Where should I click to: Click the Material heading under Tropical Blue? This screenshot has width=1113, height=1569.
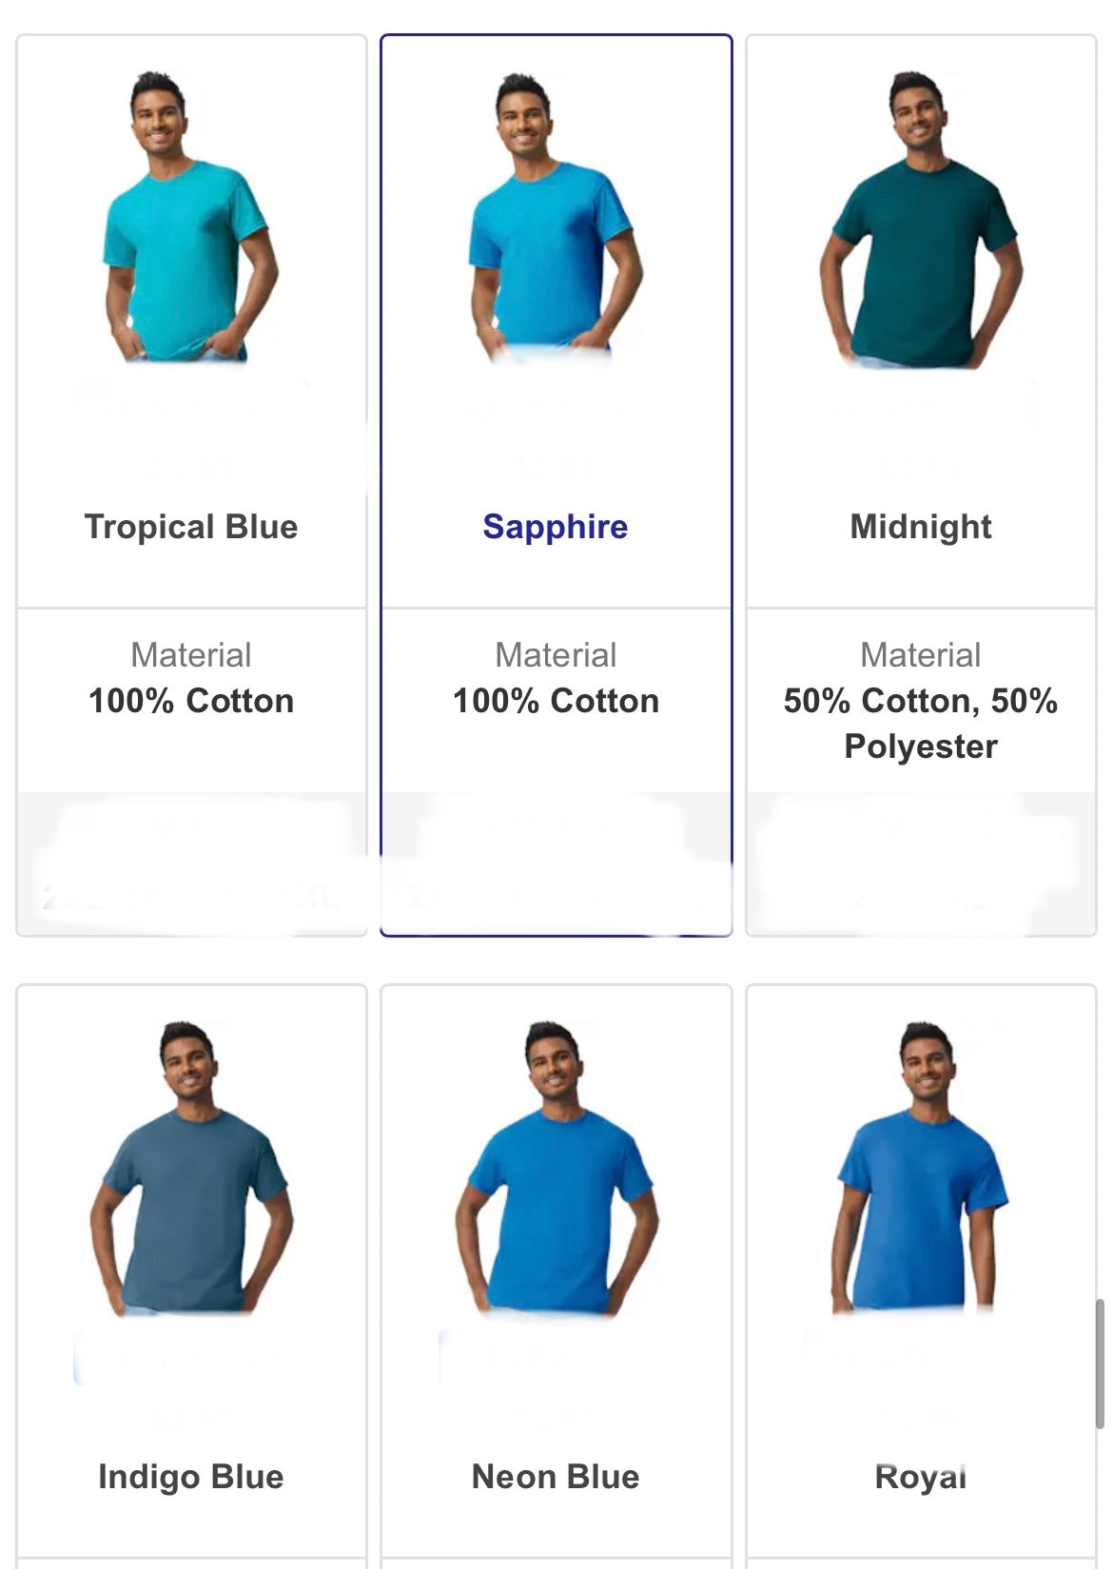pos(191,655)
